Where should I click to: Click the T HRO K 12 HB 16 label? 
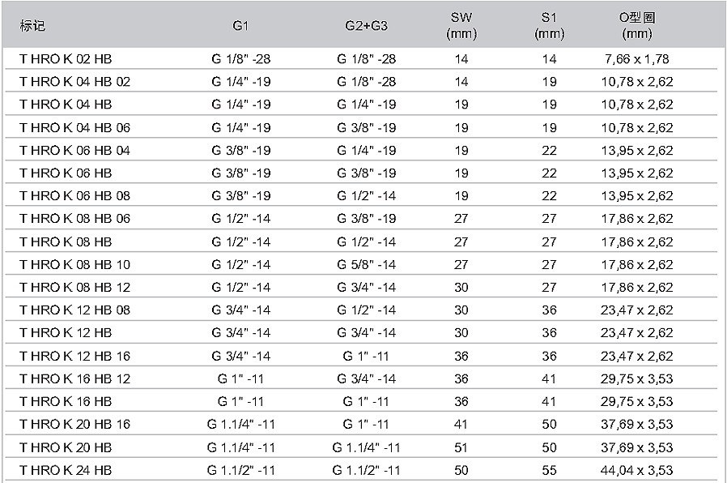75,356
